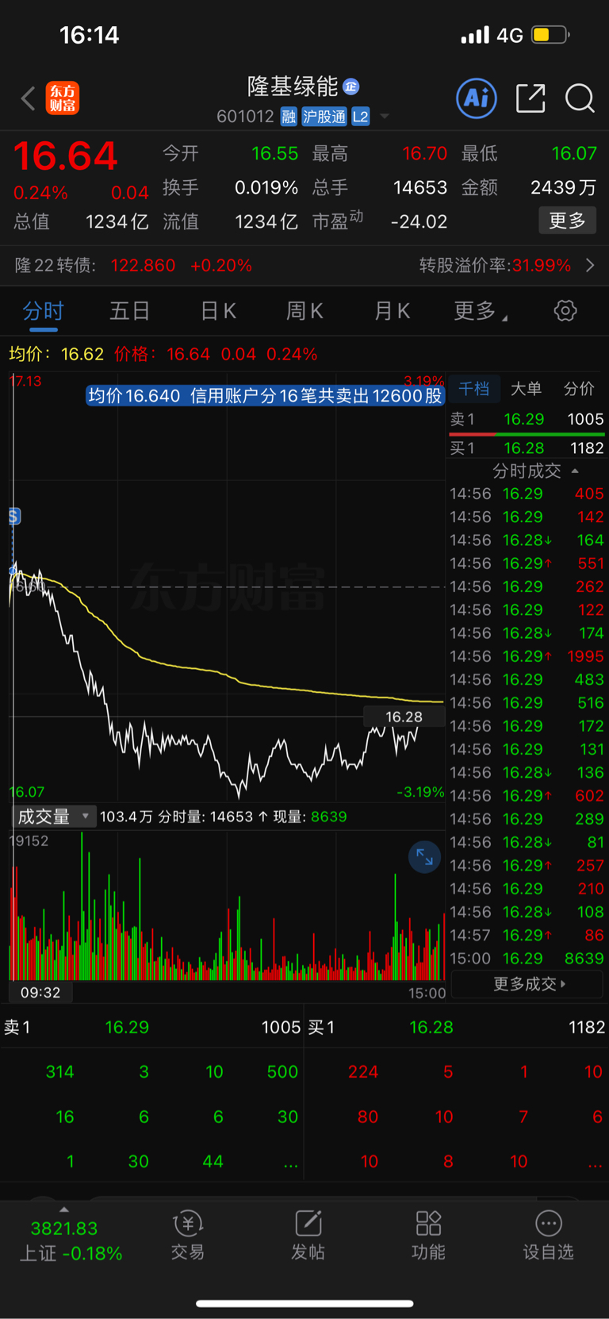Tap the current price 16.64

click(65, 156)
